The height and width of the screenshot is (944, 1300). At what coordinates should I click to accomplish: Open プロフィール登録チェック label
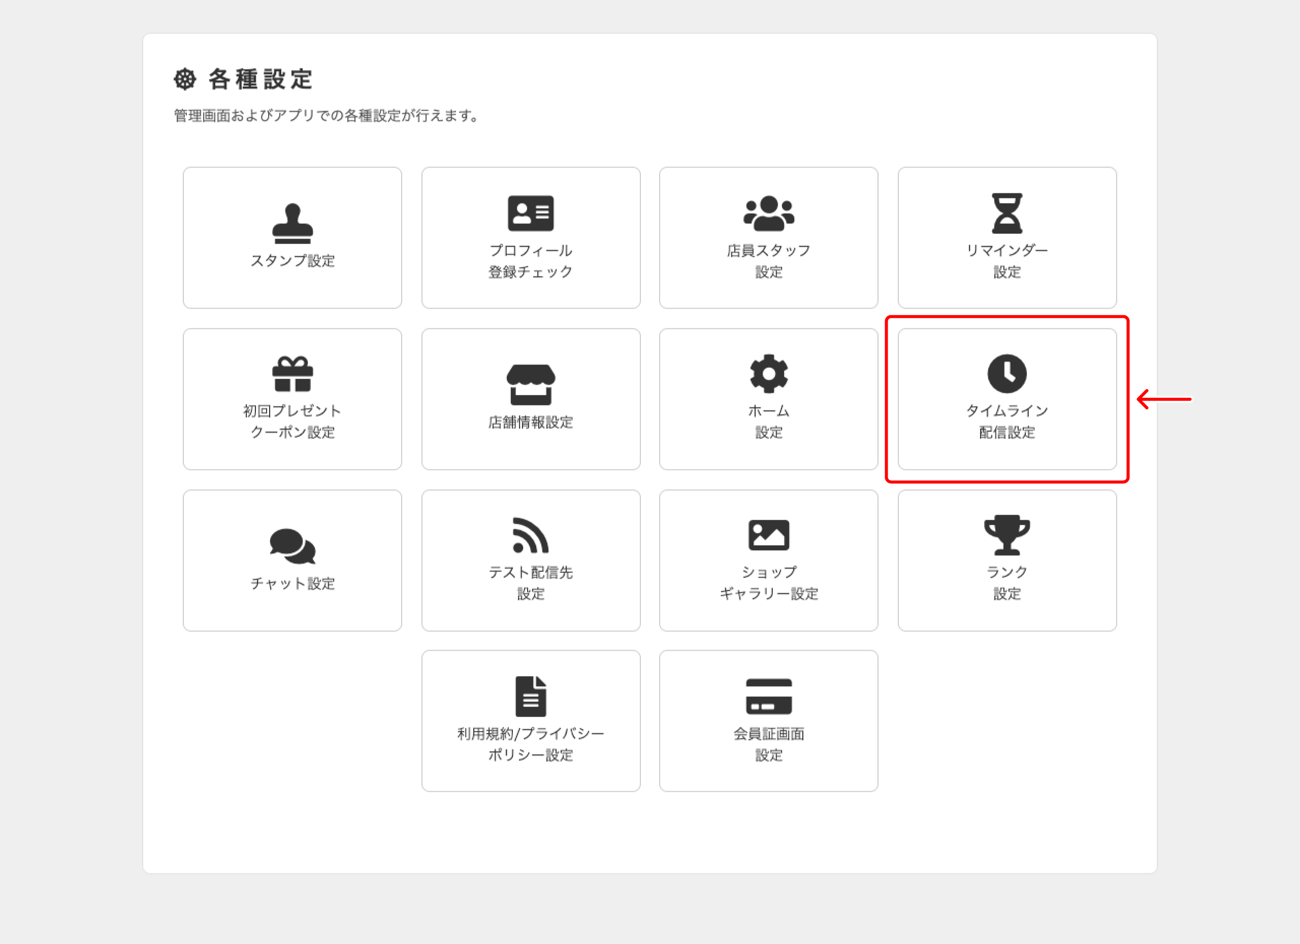pyautogui.click(x=531, y=261)
